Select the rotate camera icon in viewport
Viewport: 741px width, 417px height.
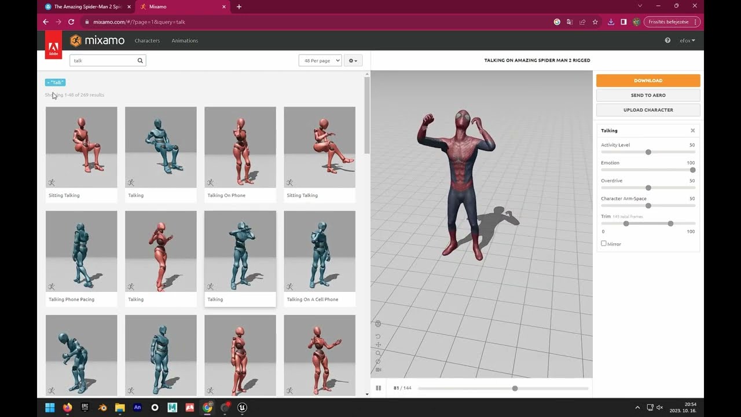pos(378,336)
